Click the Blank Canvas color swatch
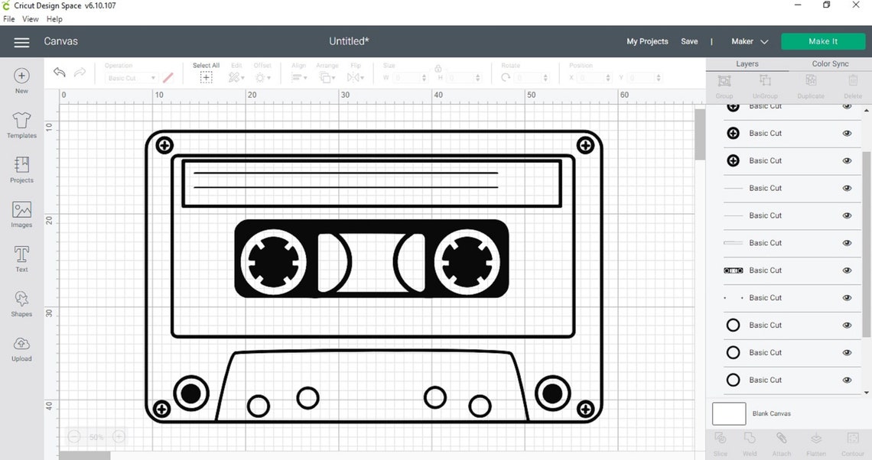This screenshot has width=872, height=460. [728, 413]
